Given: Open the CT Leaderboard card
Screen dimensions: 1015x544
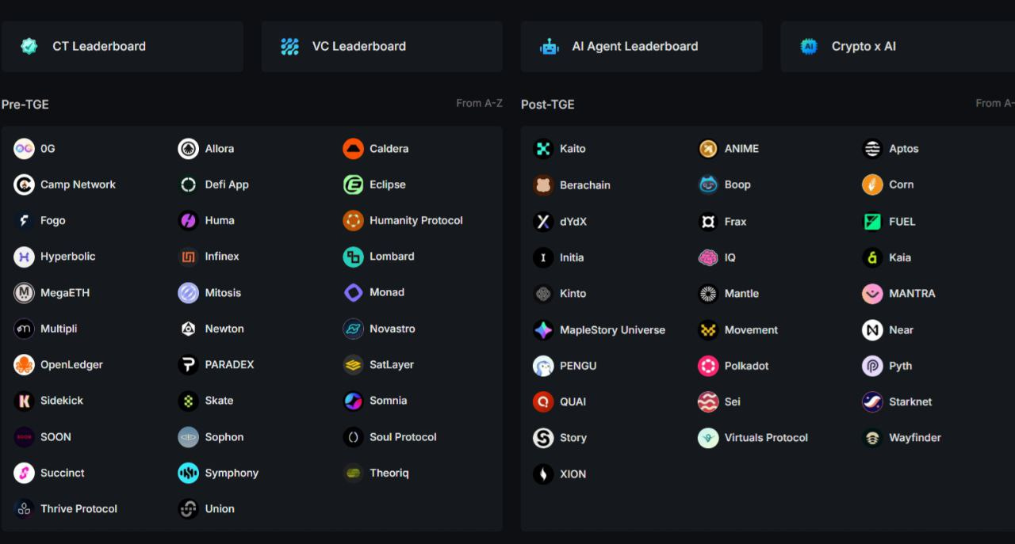Looking at the screenshot, I should click(x=122, y=47).
